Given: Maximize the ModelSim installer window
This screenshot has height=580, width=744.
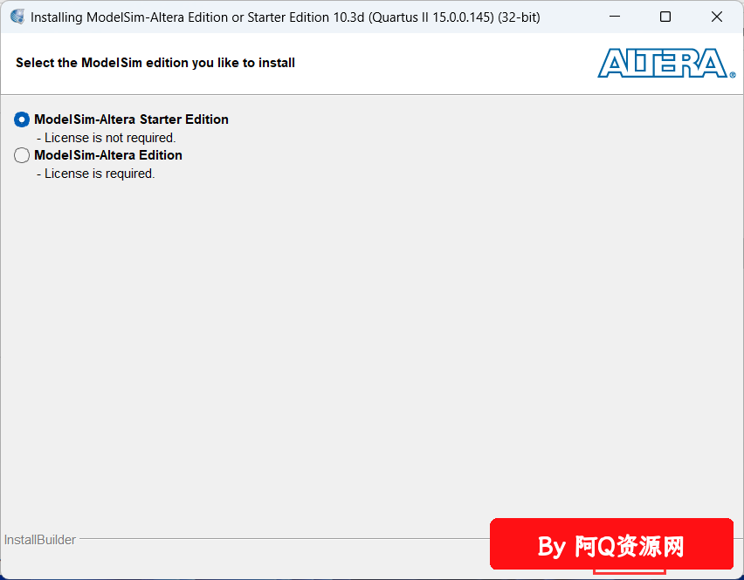Looking at the screenshot, I should click(x=665, y=17).
